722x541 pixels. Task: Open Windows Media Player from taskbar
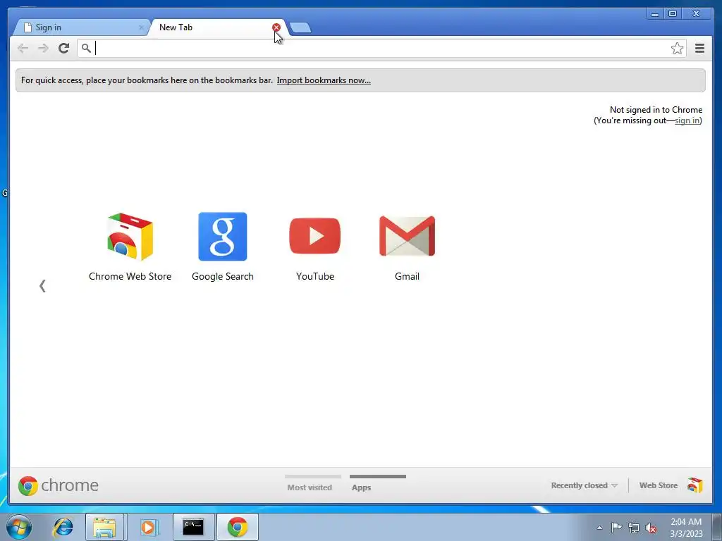pos(148,527)
